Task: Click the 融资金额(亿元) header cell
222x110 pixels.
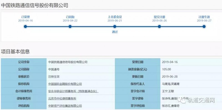Action: click(x=138, y=69)
